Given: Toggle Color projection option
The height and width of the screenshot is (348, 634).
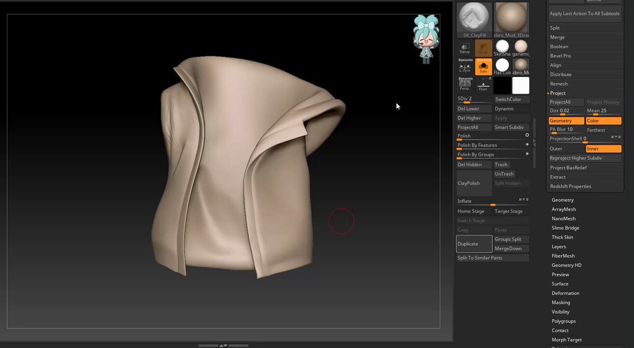Looking at the screenshot, I should pyautogui.click(x=604, y=121).
